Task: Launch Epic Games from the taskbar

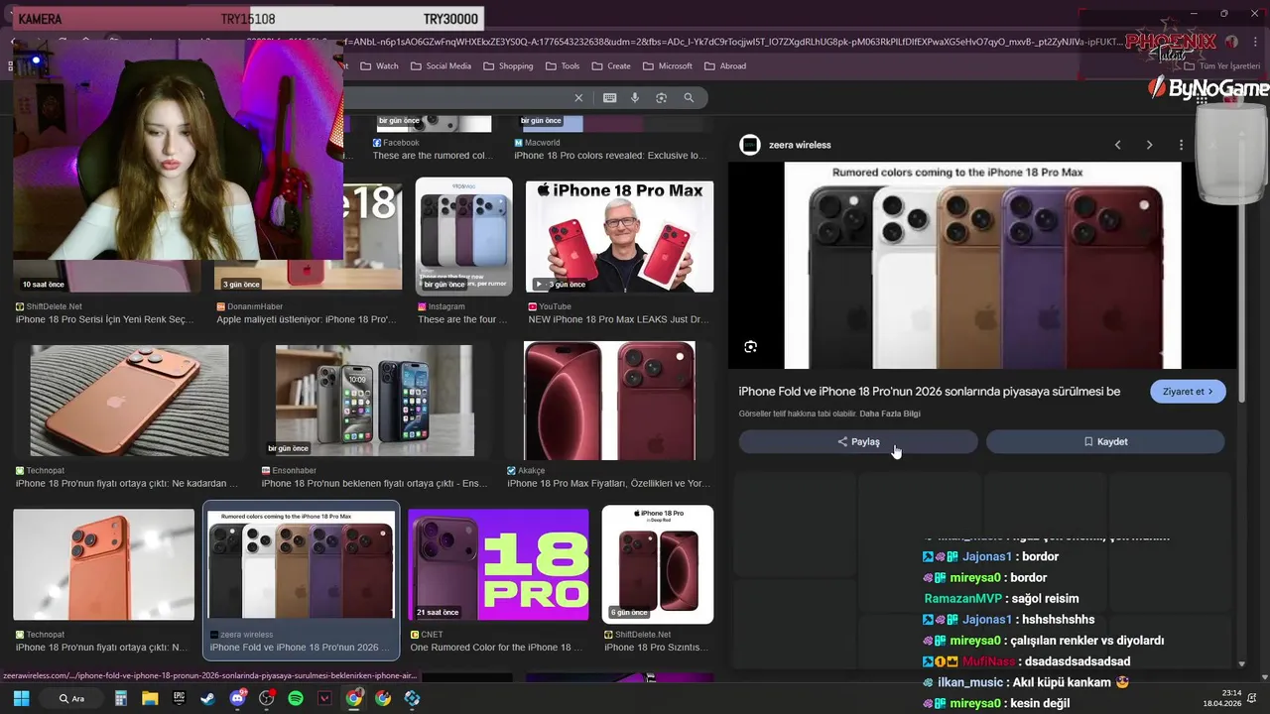Action: pyautogui.click(x=180, y=698)
